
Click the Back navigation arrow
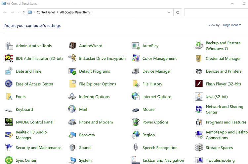pyautogui.click(x=5, y=12)
